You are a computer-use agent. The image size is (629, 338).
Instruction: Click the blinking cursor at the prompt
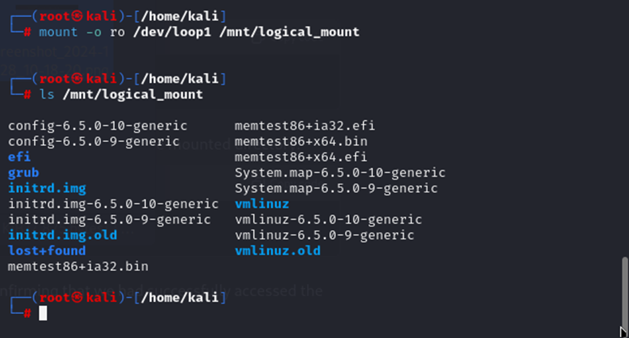[43, 313]
